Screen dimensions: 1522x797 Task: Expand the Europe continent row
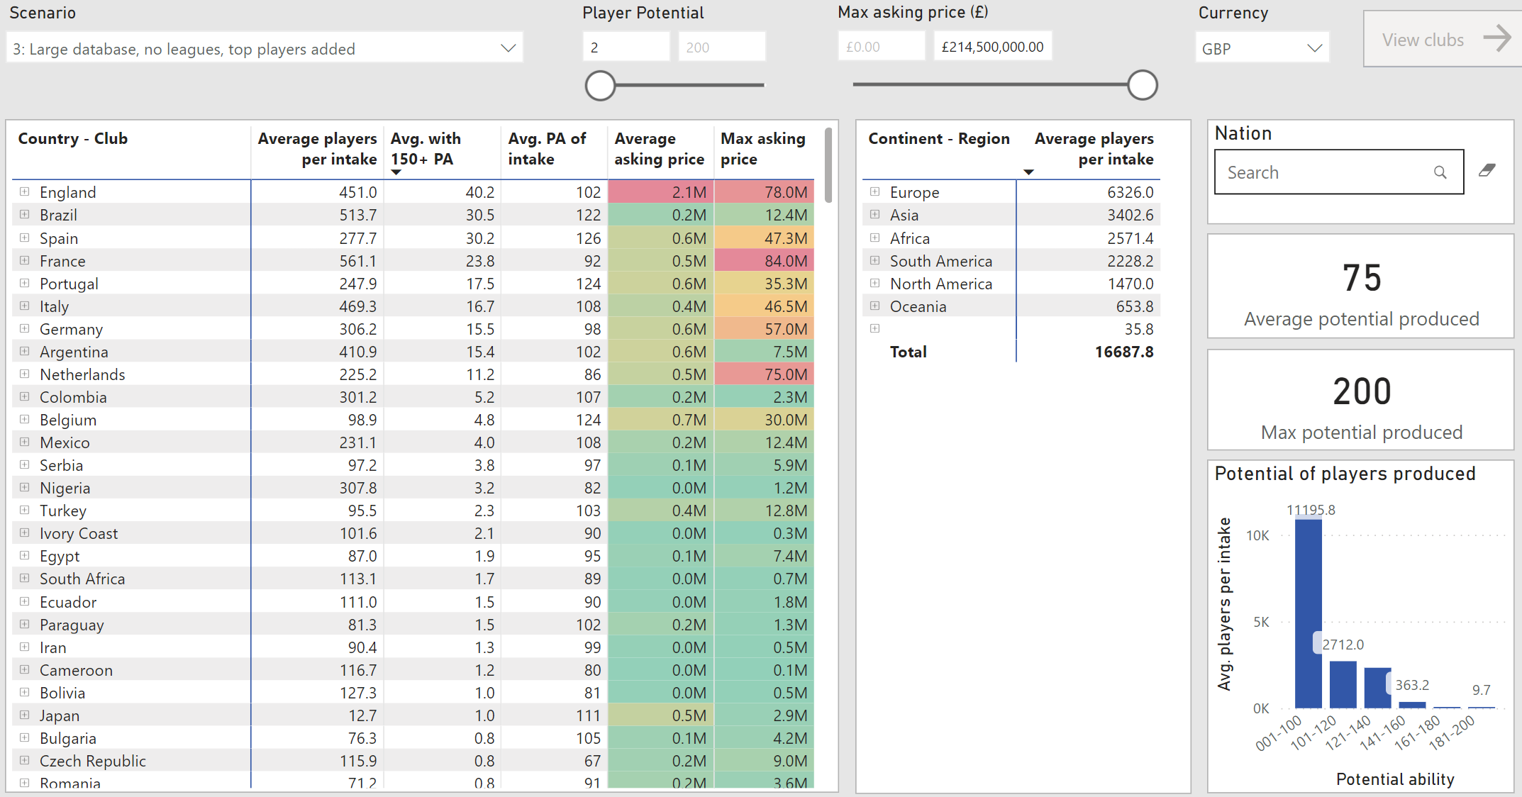coord(875,191)
